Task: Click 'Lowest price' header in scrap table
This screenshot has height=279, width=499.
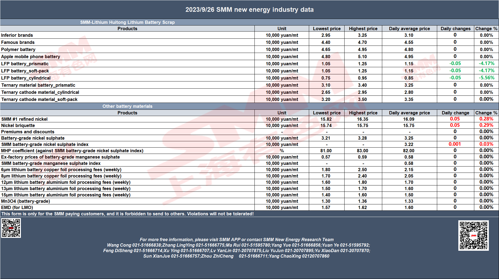Action: tap(327, 29)
